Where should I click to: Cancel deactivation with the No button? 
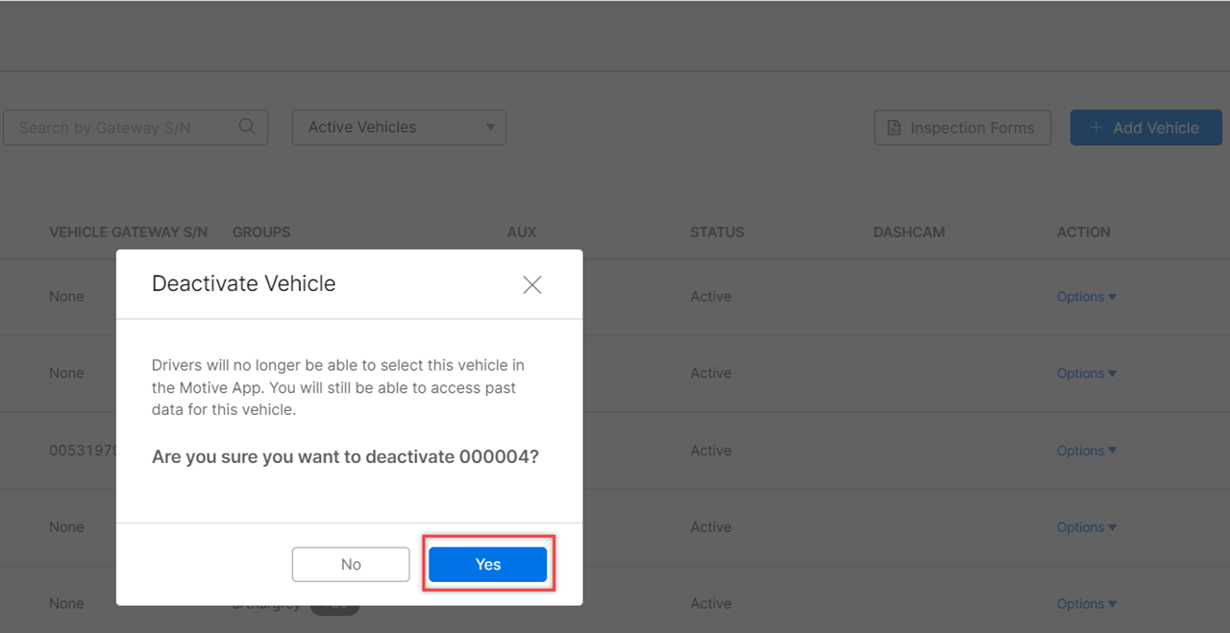tap(351, 564)
